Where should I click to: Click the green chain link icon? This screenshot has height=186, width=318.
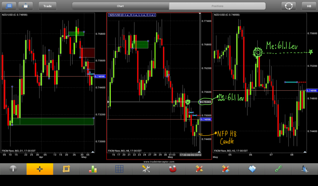279,169
